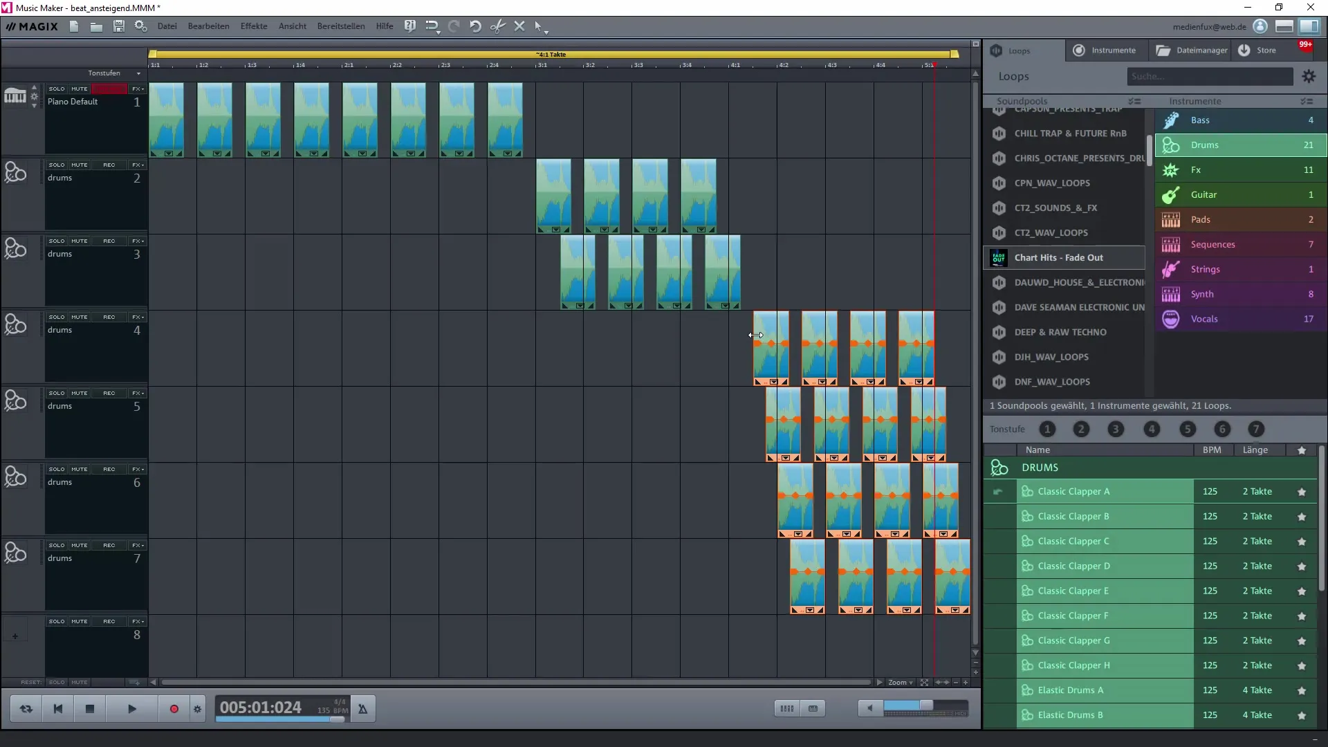
Task: Open the Zoom dropdown below timeline
Action: 901,683
